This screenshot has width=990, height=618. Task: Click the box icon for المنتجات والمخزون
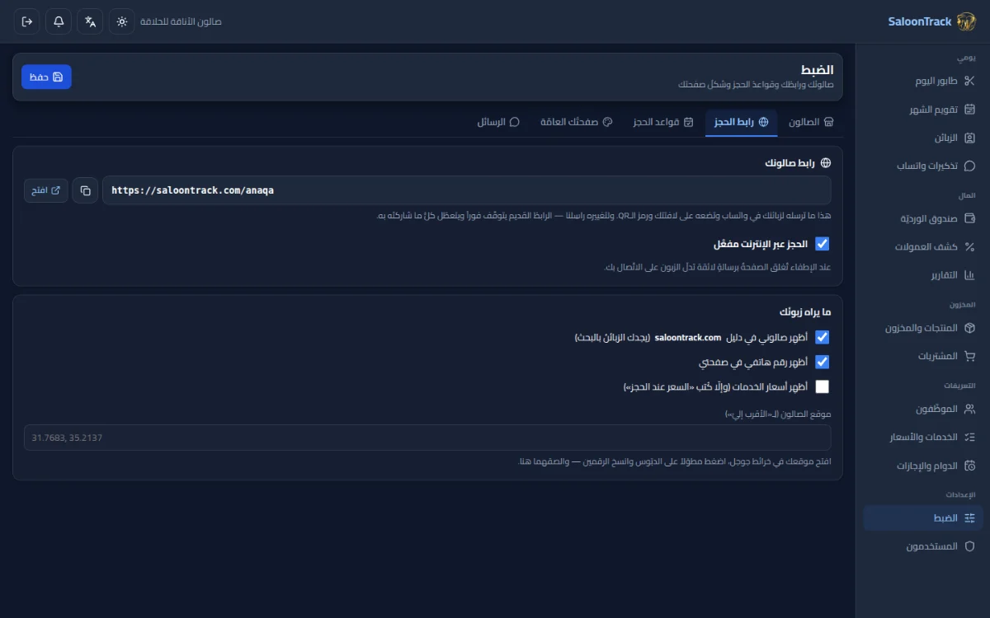pos(969,328)
